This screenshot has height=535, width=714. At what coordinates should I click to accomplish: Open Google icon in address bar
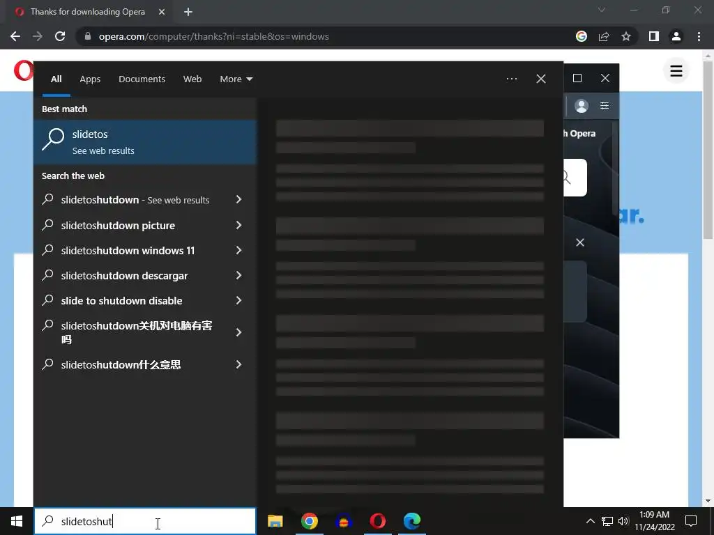[581, 36]
